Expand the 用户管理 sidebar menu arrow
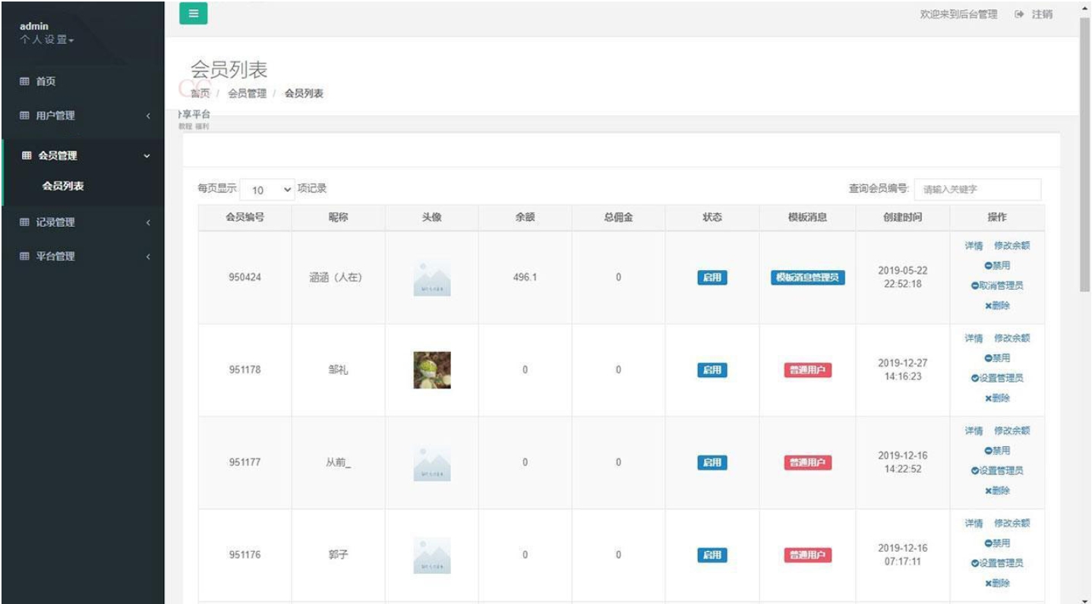 tap(148, 116)
